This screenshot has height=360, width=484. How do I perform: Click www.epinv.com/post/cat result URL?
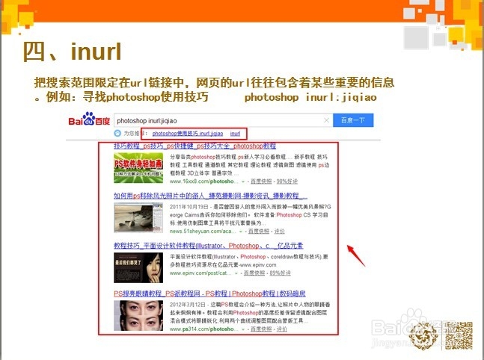pyautogui.click(x=200, y=273)
